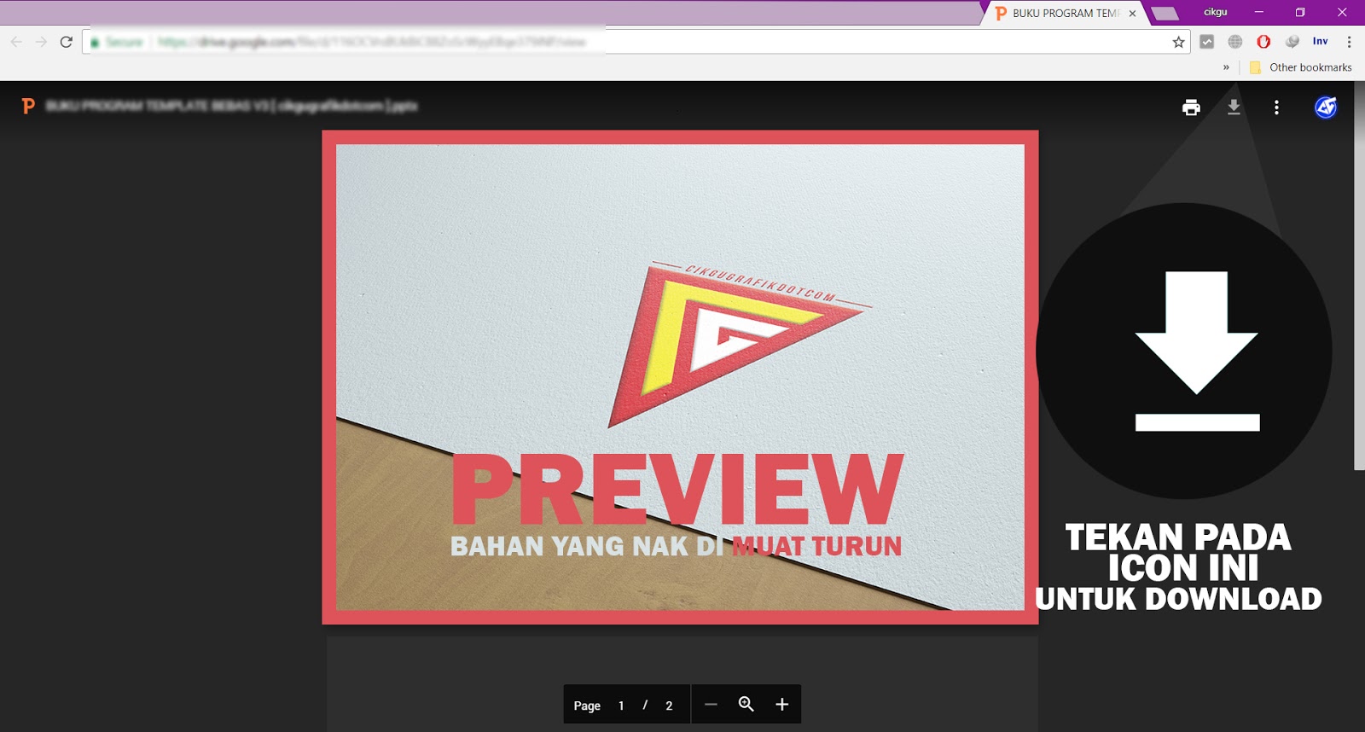Zoom in using the plus button
This screenshot has height=732, width=1365.
coord(781,705)
